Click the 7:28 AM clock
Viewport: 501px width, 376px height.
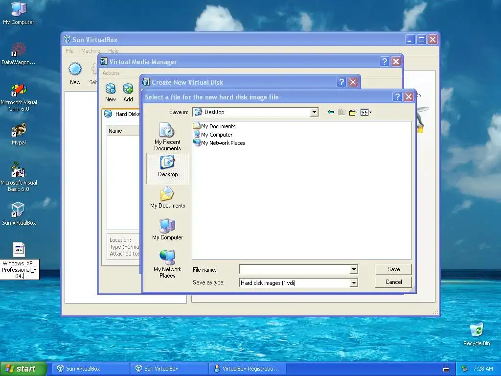click(x=483, y=369)
